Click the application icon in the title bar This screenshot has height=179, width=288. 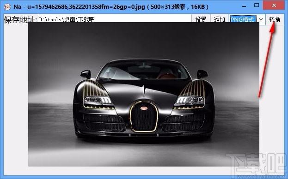coord(7,7)
